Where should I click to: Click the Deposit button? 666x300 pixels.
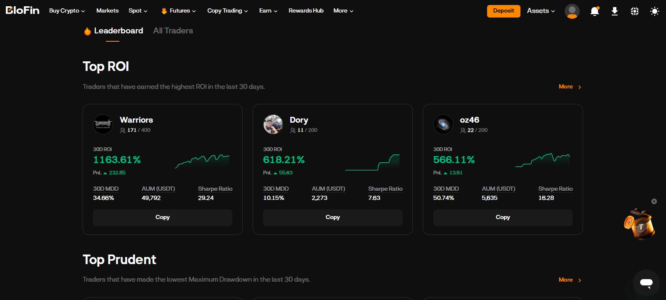[504, 11]
